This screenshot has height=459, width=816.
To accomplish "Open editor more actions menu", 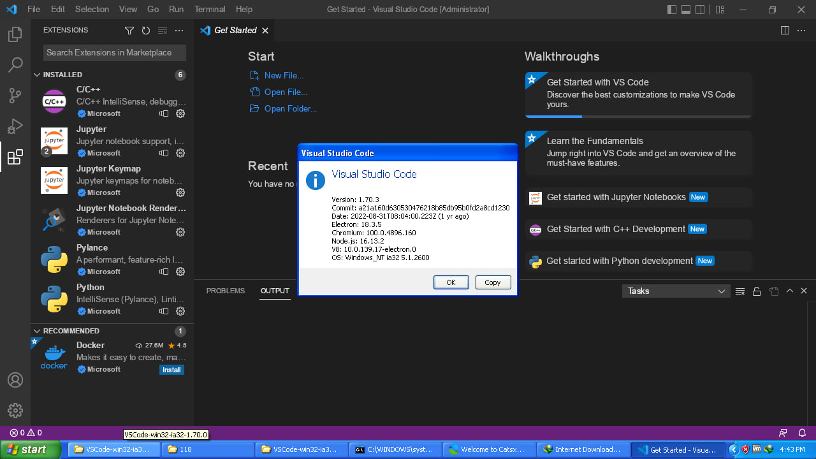I will point(803,31).
